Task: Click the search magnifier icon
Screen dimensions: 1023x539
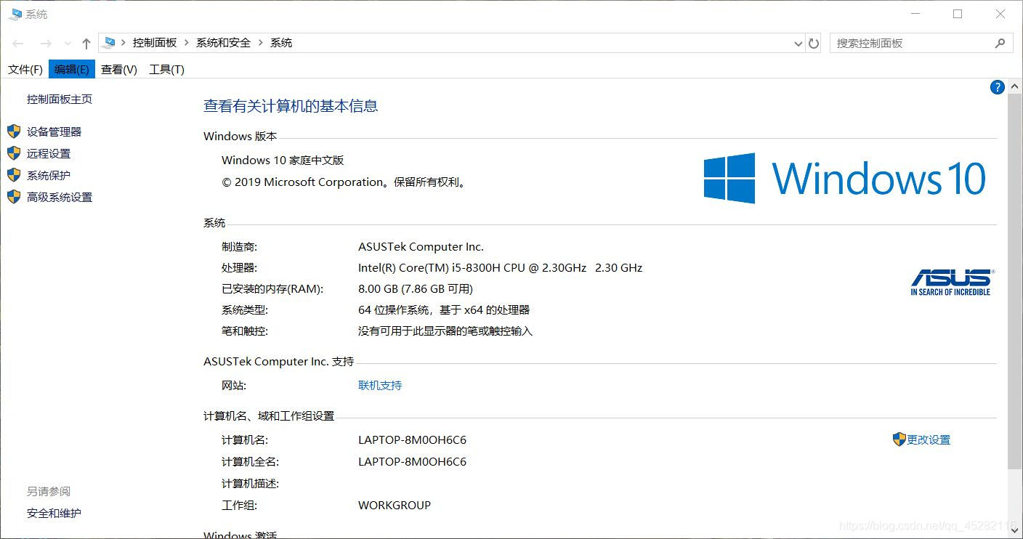Action: (x=1000, y=43)
